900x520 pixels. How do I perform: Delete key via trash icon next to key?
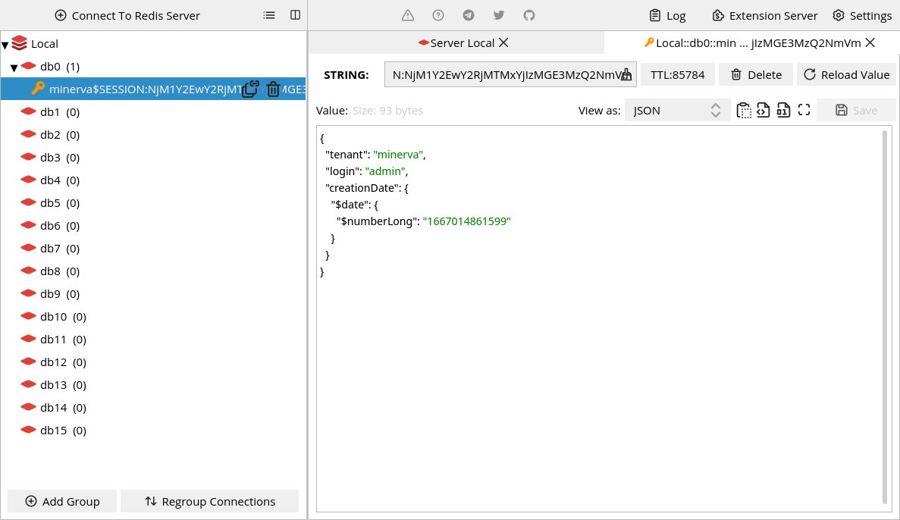point(273,89)
